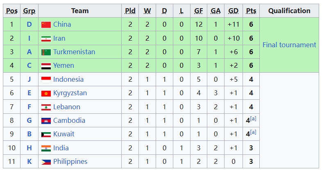
Task: Open the Kuwait team link
Action: (63, 134)
